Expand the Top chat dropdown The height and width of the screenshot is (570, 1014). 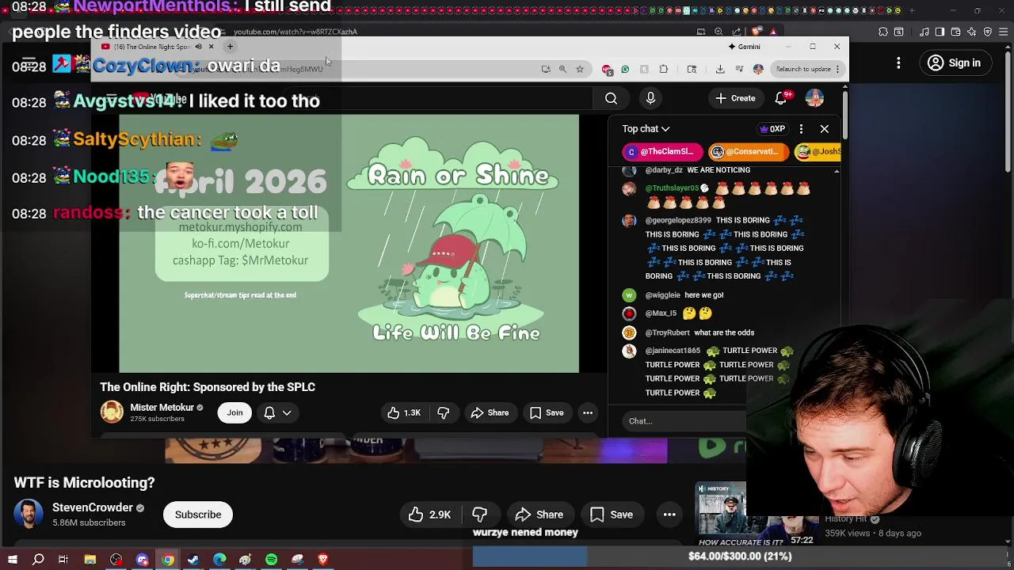[646, 129]
